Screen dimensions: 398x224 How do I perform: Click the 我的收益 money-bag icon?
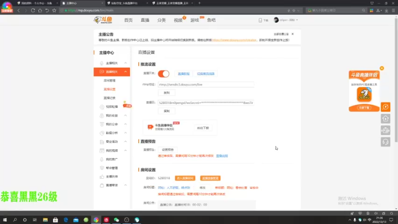[x=102, y=115]
